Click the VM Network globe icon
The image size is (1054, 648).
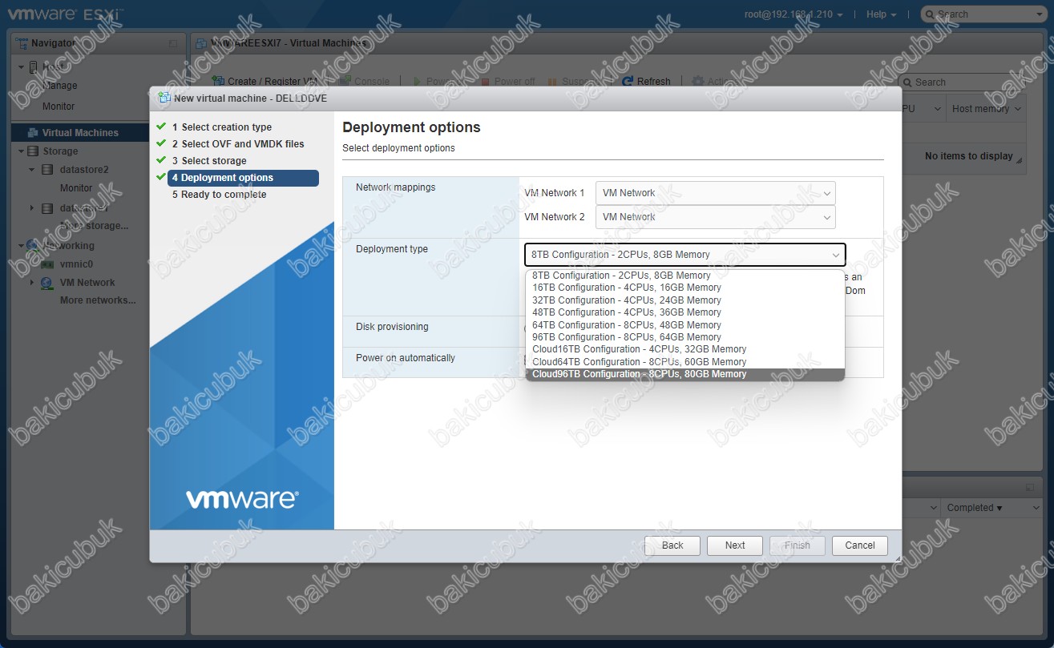(46, 283)
